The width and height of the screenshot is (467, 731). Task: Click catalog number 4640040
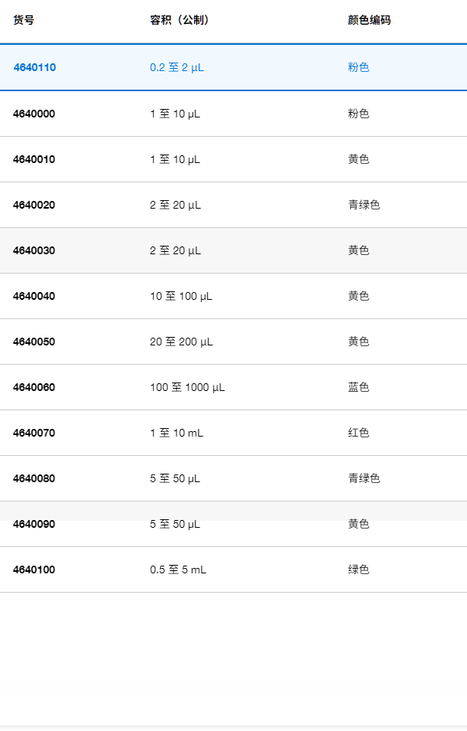[35, 296]
